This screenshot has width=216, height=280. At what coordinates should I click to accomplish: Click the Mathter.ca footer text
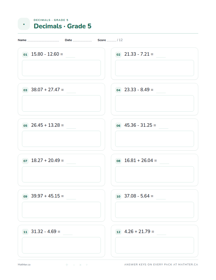coord(24,264)
